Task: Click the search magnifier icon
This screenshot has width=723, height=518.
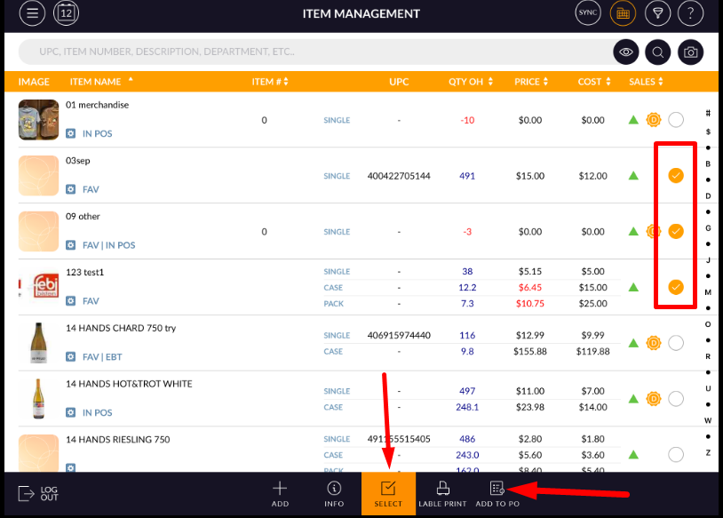Action: pyautogui.click(x=658, y=52)
